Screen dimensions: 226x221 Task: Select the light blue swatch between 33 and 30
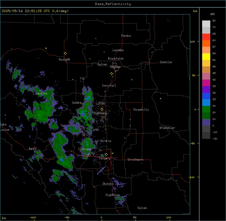[x=206, y=103]
